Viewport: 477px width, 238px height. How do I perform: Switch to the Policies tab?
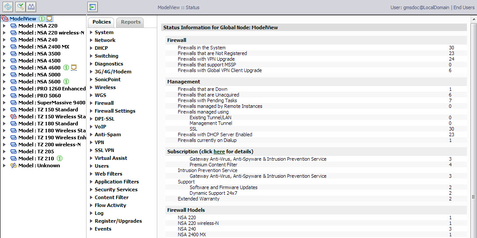pyautogui.click(x=101, y=22)
